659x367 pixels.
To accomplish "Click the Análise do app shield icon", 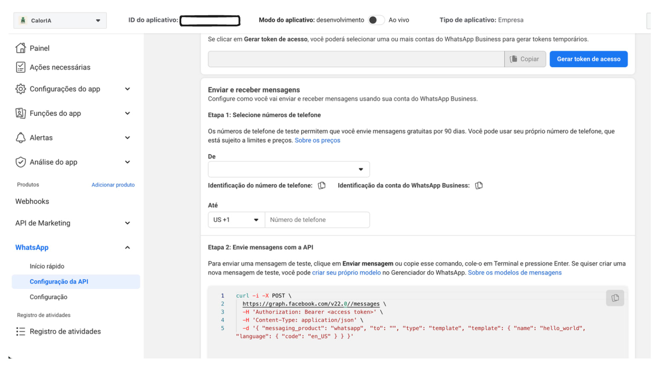I will (x=20, y=162).
